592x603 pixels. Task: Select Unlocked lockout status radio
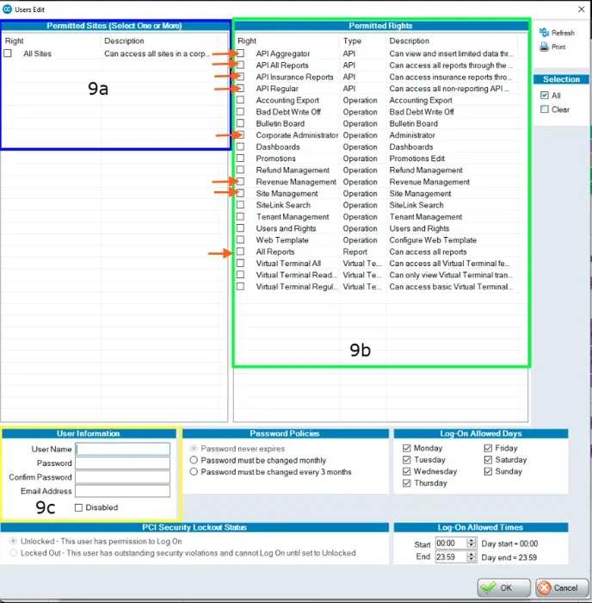[x=14, y=541]
